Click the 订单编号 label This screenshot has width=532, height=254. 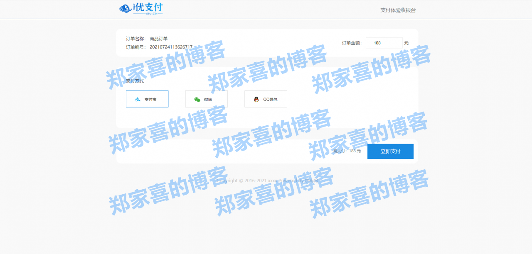coord(135,47)
